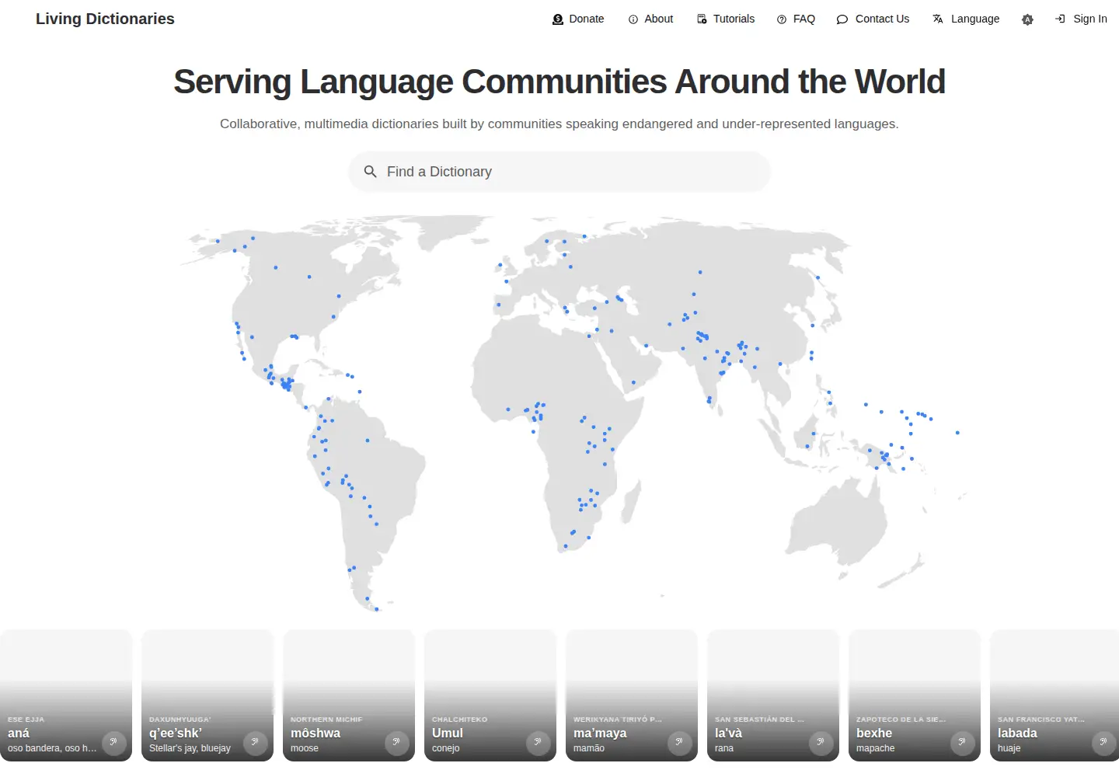Click the Donate coin icon
1119x777 pixels.
coord(558,19)
